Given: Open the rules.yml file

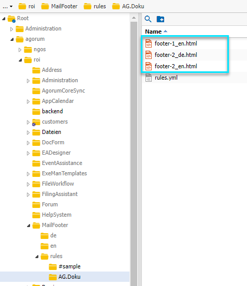Looking at the screenshot, I should [x=166, y=78].
